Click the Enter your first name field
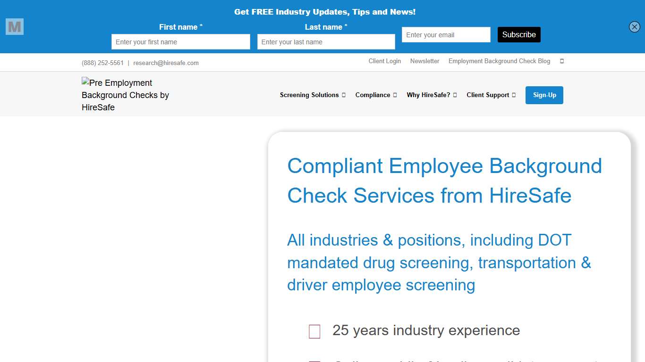The image size is (645, 362). point(180,41)
